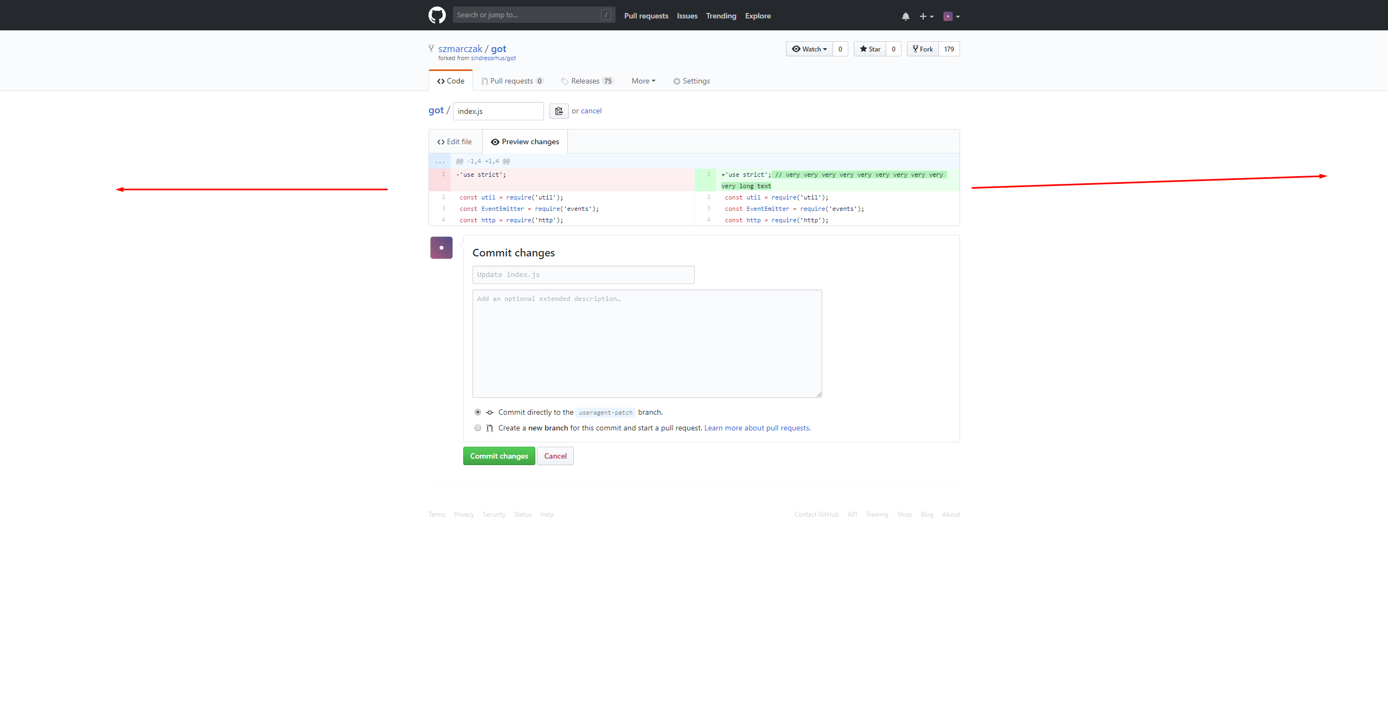Switch to the Edit file tab
Screen dimensions: 1388x708
click(455, 141)
